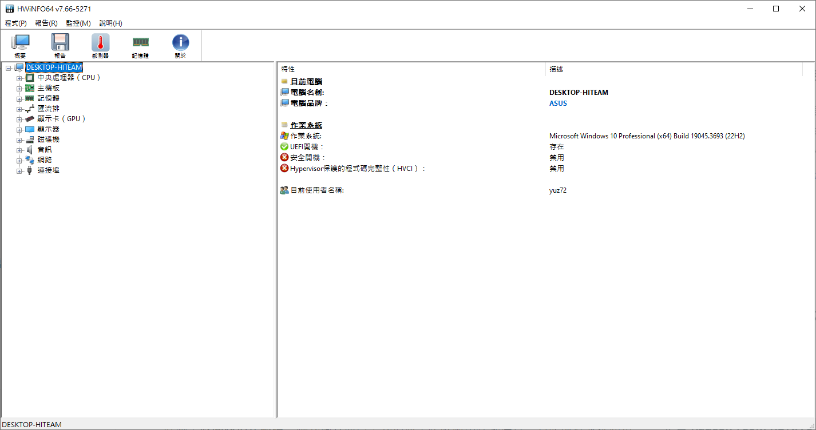Viewport: 816px width, 430px height.
Task: Click the DESKTOP-HITEAM computer icon in tree
Action: [x=19, y=67]
